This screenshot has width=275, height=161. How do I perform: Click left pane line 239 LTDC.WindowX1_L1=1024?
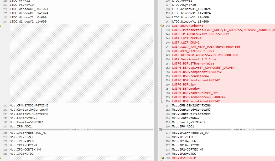[29, 13]
